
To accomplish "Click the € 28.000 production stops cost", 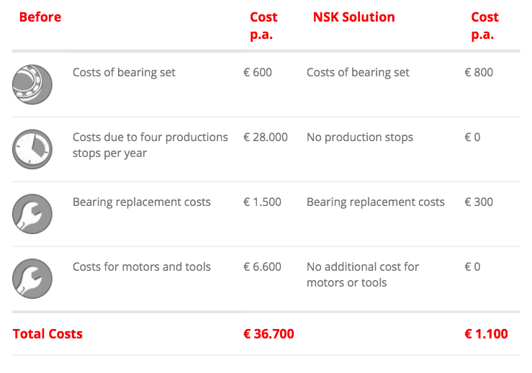I will click(x=266, y=137).
